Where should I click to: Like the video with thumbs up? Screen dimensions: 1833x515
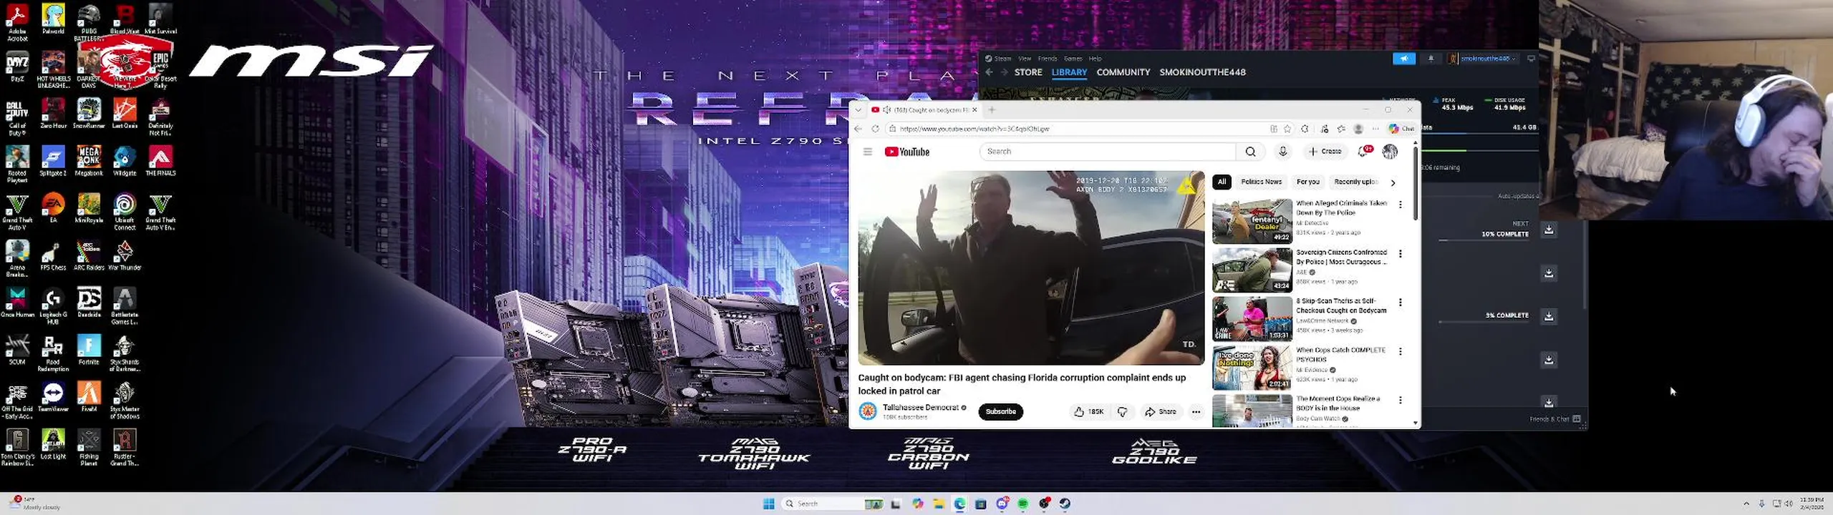point(1088,411)
